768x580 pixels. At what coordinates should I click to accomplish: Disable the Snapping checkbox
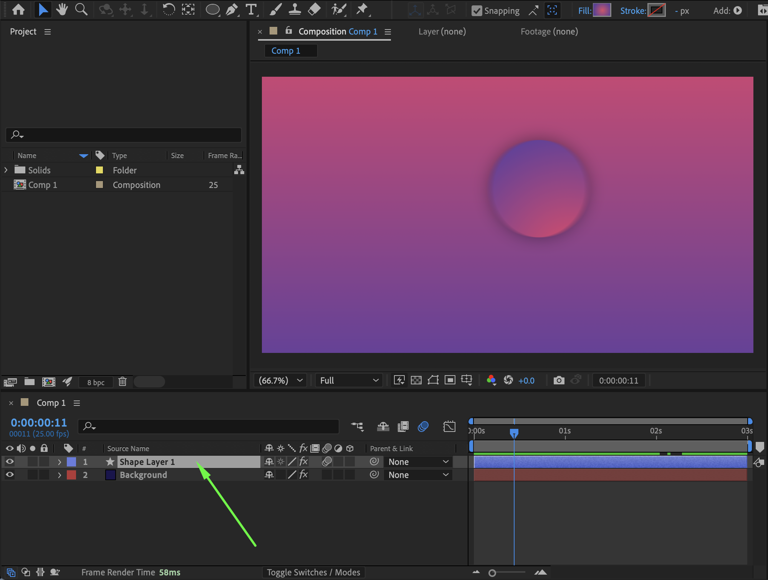[477, 11]
